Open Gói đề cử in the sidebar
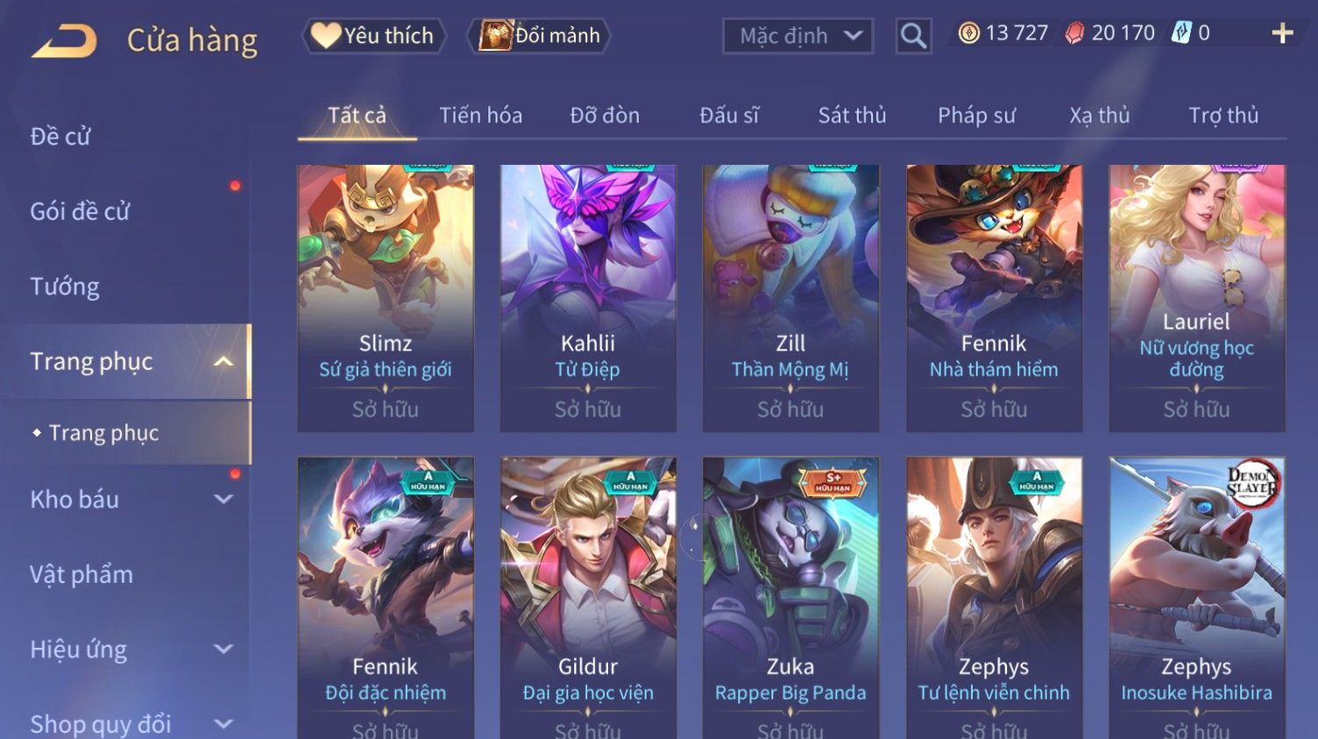The width and height of the screenshot is (1318, 739). tap(80, 211)
